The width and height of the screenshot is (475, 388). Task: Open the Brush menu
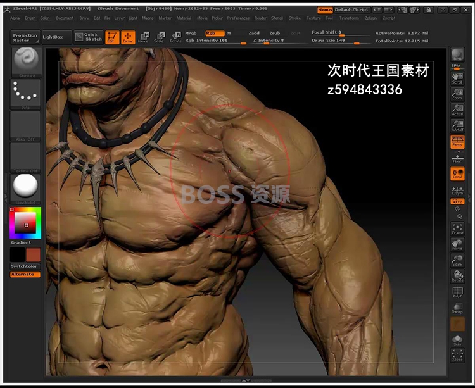click(30, 18)
